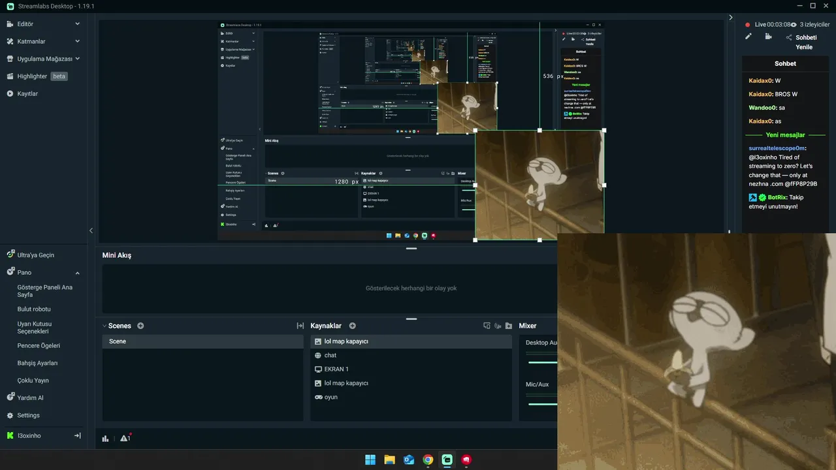Edit stream info with pencil icon
The width and height of the screenshot is (836, 470).
(748, 37)
